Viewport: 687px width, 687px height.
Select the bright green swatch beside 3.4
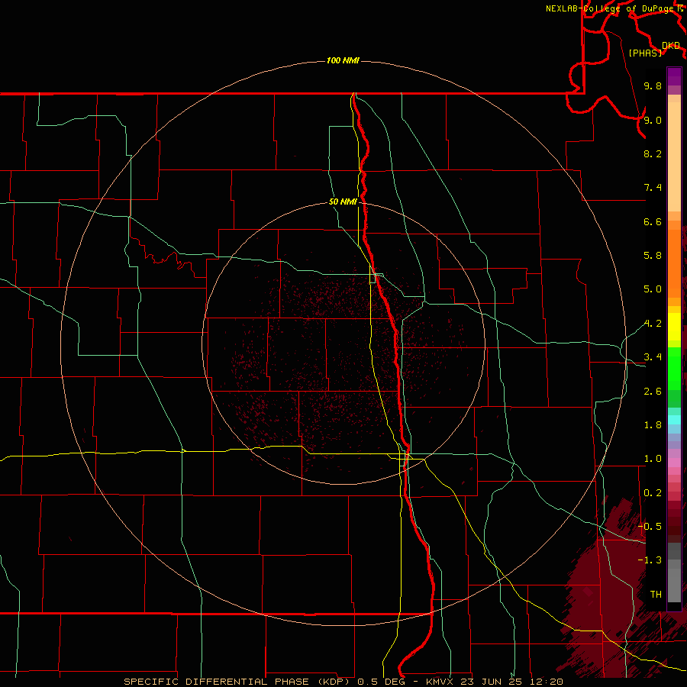pyautogui.click(x=674, y=368)
